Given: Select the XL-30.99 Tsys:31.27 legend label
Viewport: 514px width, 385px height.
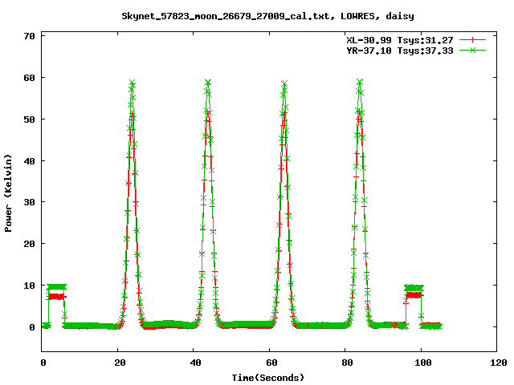Looking at the screenshot, I should coord(400,40).
